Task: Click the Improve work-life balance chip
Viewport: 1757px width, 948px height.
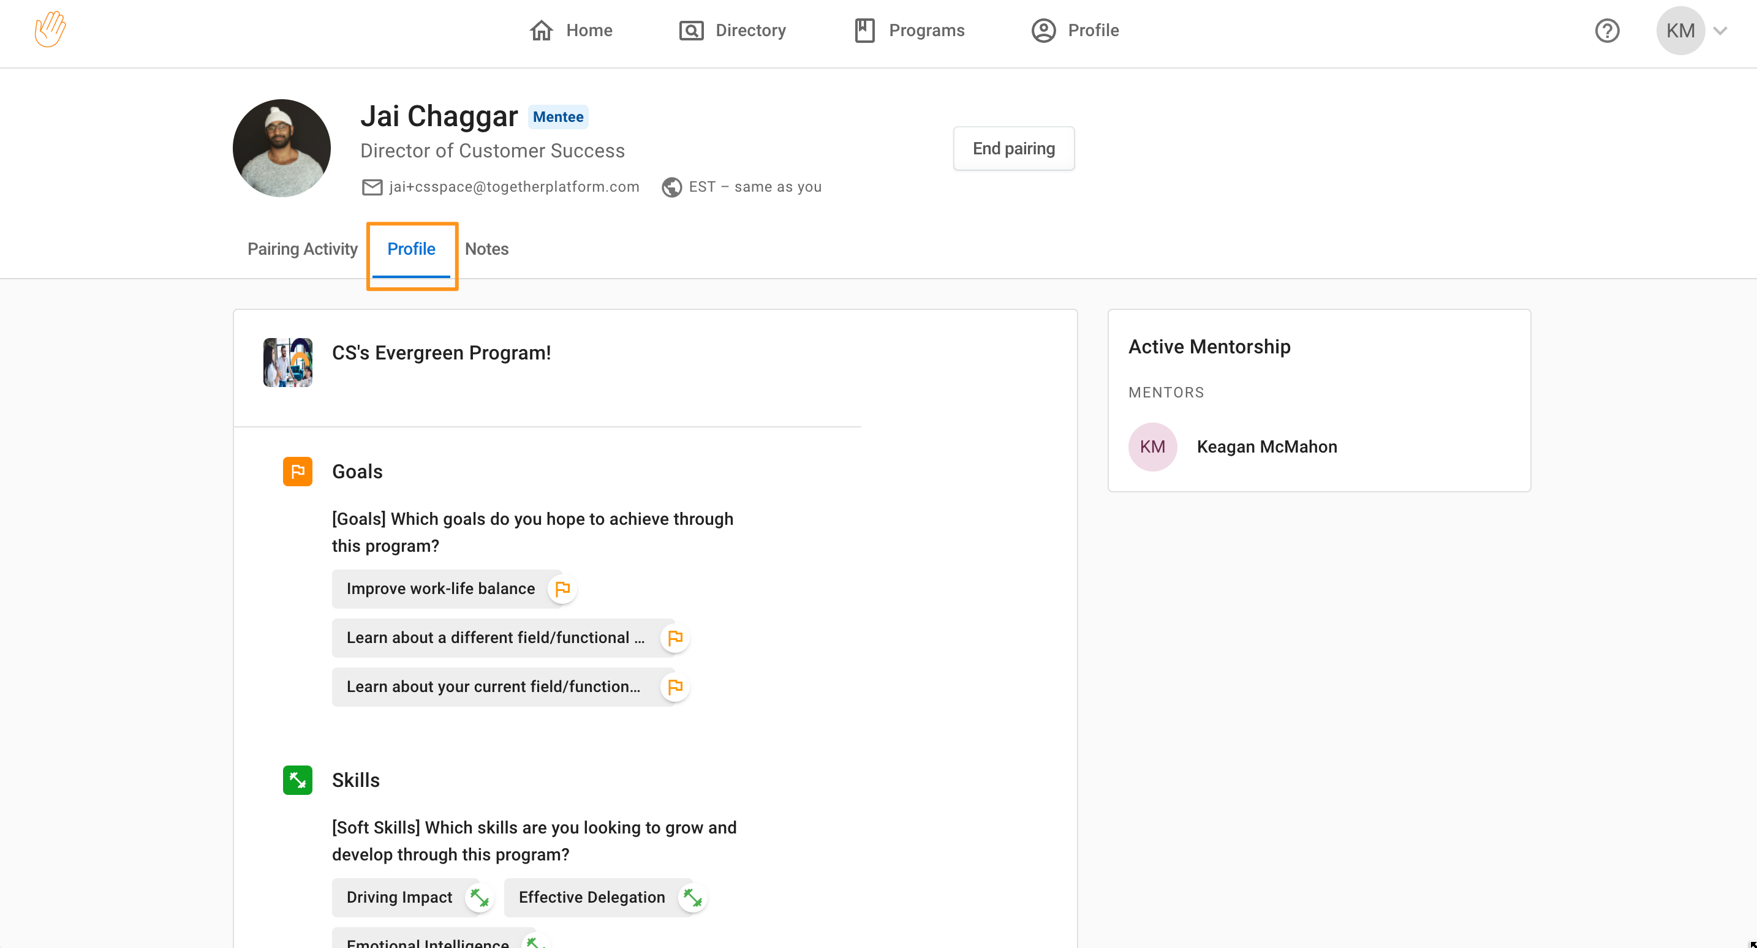Action: tap(447, 589)
